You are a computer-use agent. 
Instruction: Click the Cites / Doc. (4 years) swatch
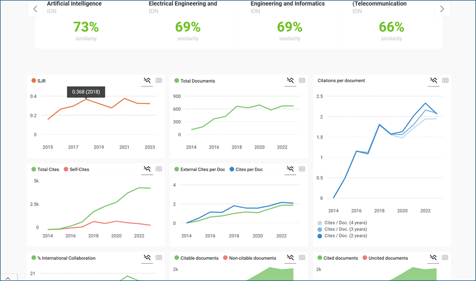click(320, 222)
